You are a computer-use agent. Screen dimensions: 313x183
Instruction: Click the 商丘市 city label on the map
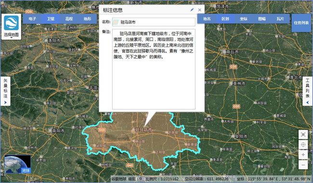[233, 52]
